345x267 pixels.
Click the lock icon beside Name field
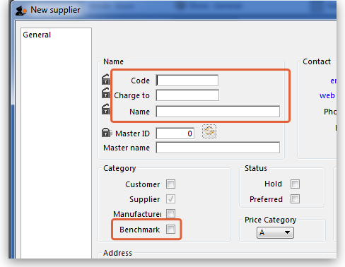tap(106, 109)
